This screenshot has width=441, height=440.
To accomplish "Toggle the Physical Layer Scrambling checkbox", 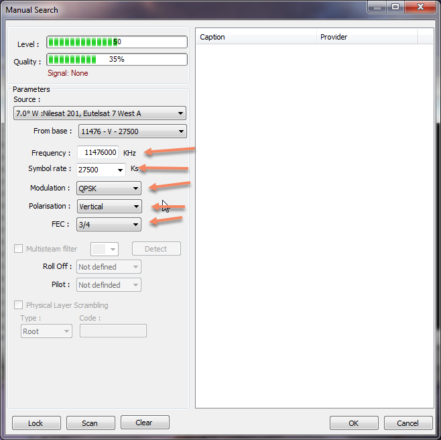I will click(x=19, y=305).
